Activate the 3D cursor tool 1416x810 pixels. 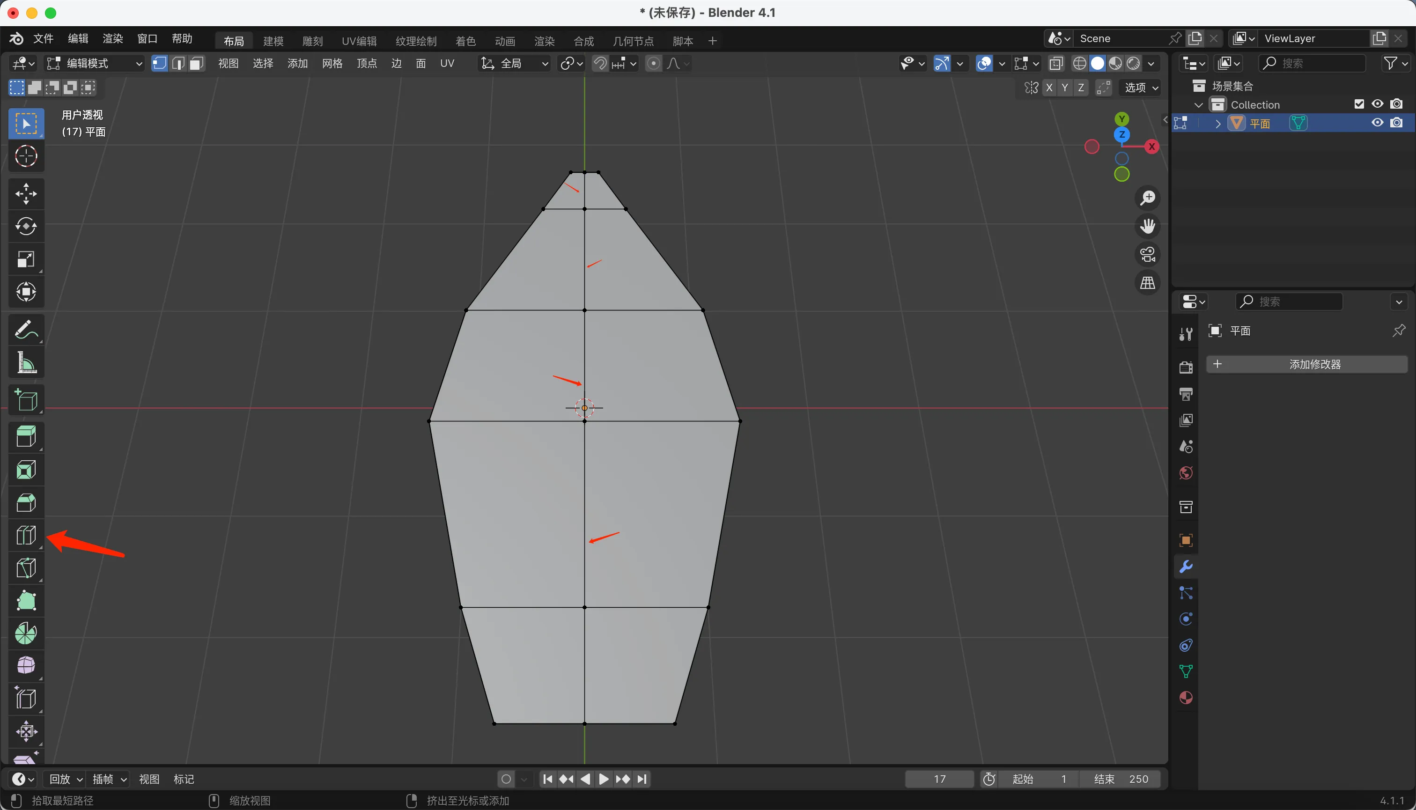pos(26,156)
